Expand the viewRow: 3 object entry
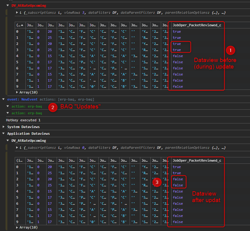 click(x=17, y=13)
